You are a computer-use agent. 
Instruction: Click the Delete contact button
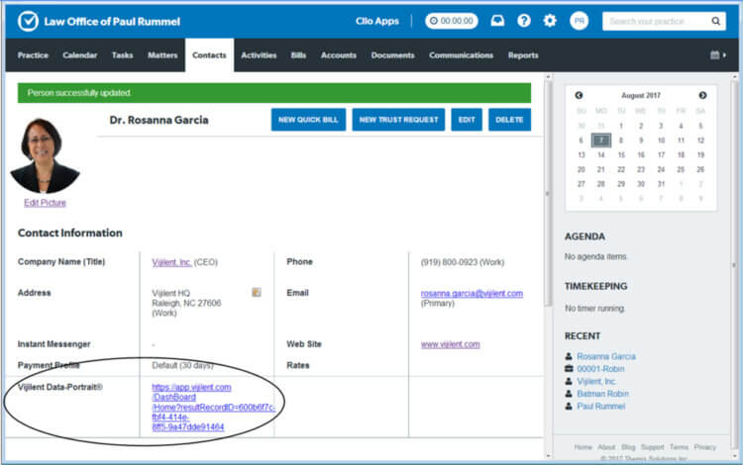click(x=509, y=120)
